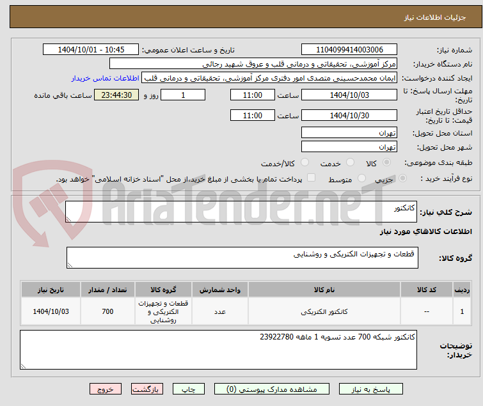Click the نام کالا column header
The width and height of the screenshot is (483, 406).
tap(324, 290)
